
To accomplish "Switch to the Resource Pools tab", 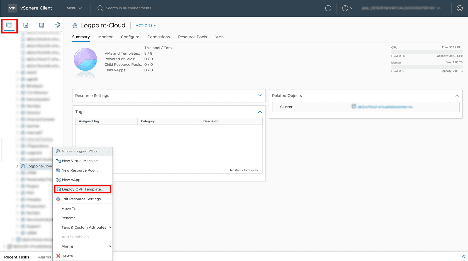I will coord(192,37).
